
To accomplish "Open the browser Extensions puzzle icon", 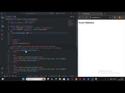I will pos(115,18).
